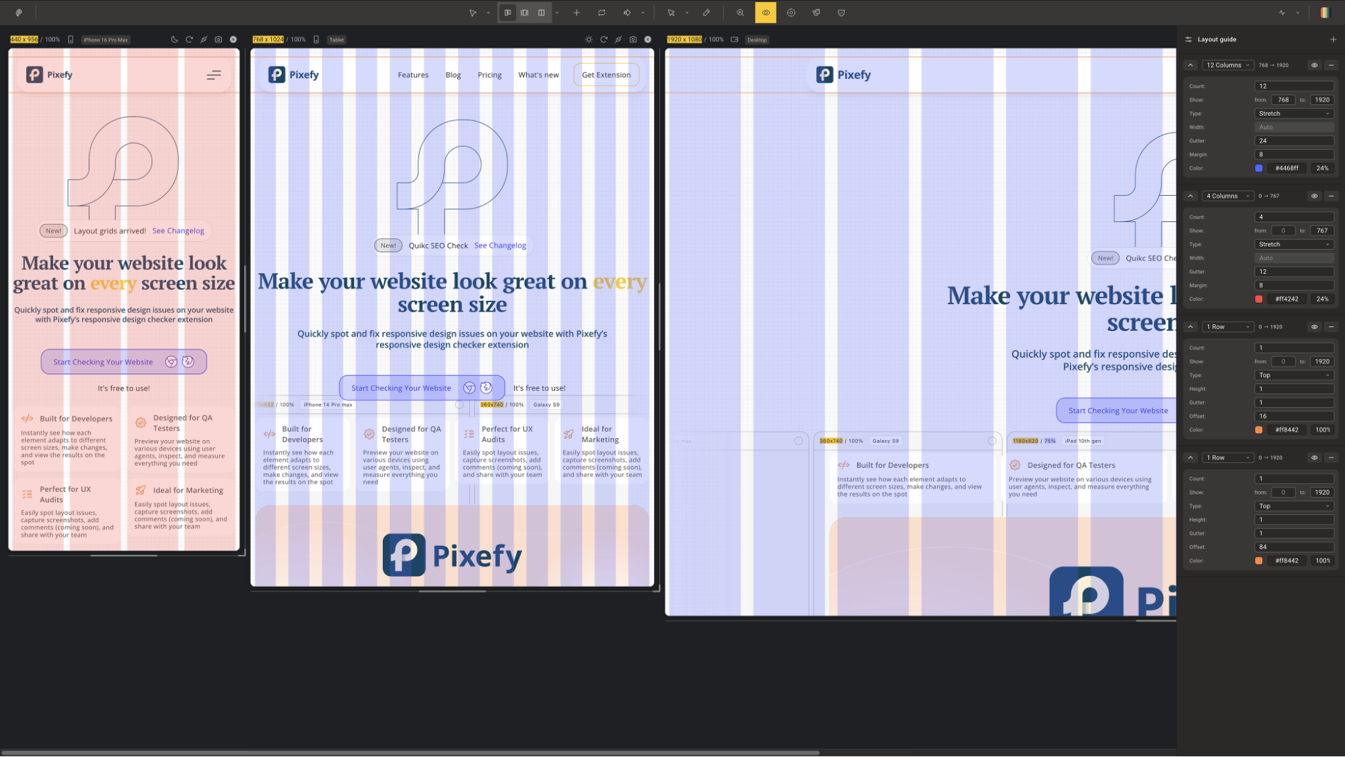Open the See Changelog link
The width and height of the screenshot is (1345, 757).
[500, 245]
